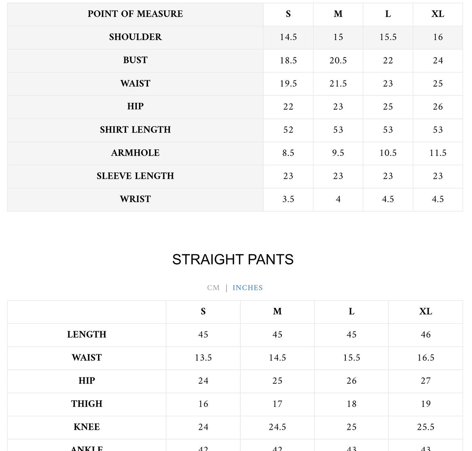Click the shirt HIP row label

[x=135, y=107]
